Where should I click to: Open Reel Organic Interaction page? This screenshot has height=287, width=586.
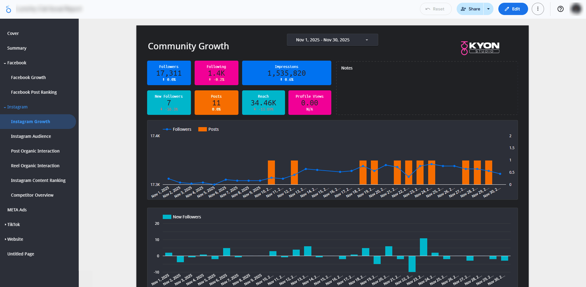coord(35,166)
